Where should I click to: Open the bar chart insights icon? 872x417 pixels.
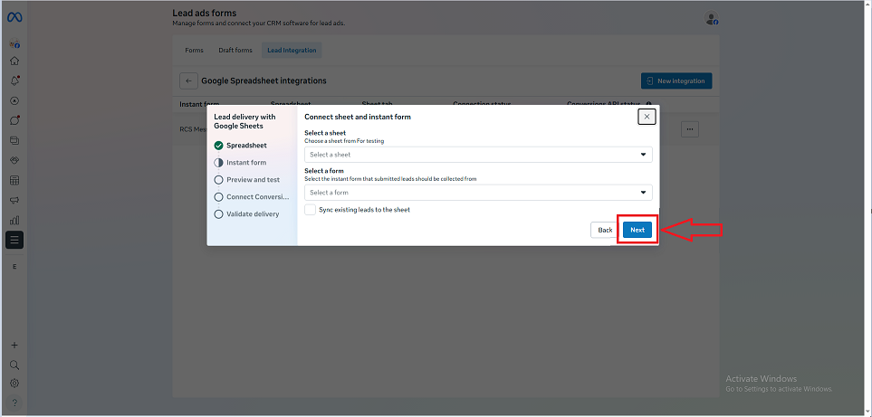pyautogui.click(x=14, y=220)
